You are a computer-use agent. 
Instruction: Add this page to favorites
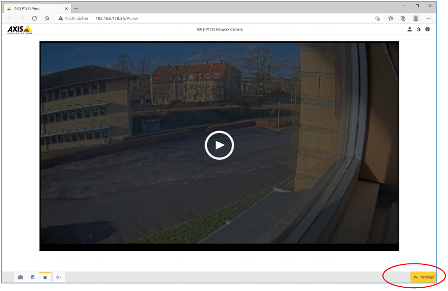[377, 19]
